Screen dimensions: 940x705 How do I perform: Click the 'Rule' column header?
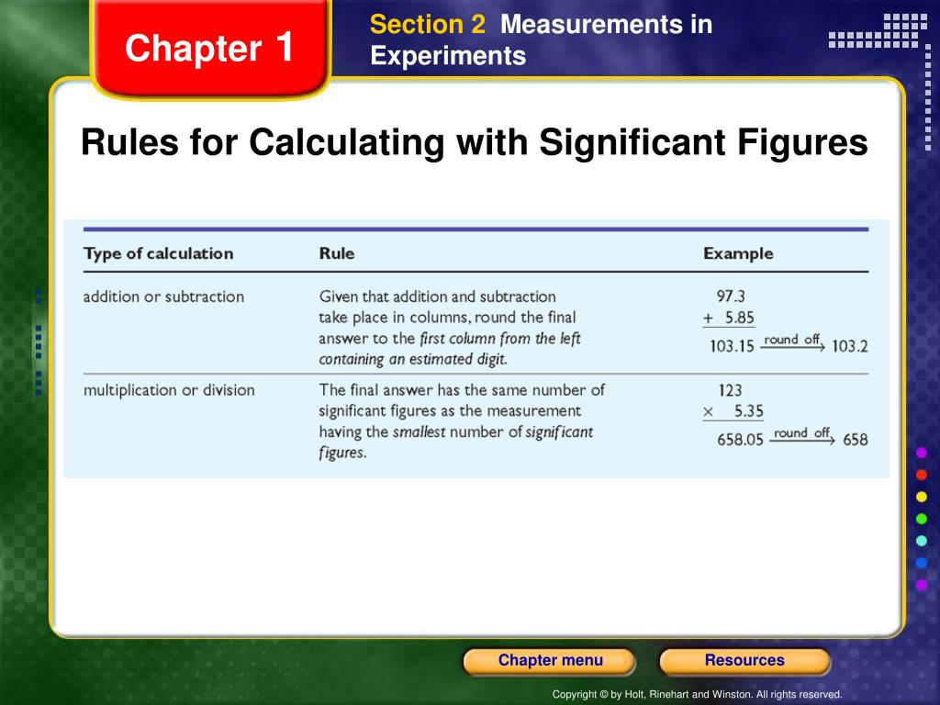[336, 253]
